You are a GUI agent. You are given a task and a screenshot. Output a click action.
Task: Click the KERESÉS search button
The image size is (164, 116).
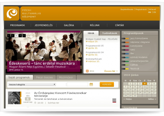107,84
